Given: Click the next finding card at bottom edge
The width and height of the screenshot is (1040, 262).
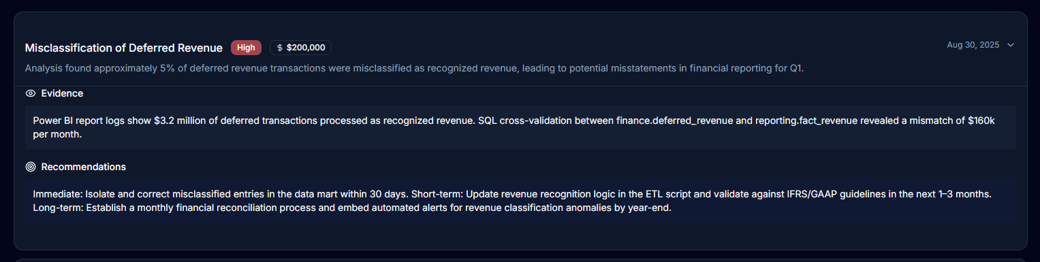Looking at the screenshot, I should pyautogui.click(x=520, y=260).
